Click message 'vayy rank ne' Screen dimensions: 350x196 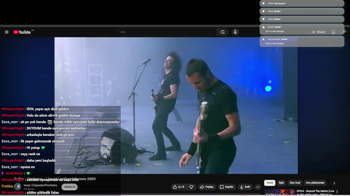coord(30,154)
